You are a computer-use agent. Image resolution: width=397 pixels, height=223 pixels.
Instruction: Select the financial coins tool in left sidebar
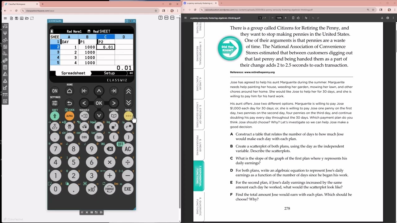point(5,60)
